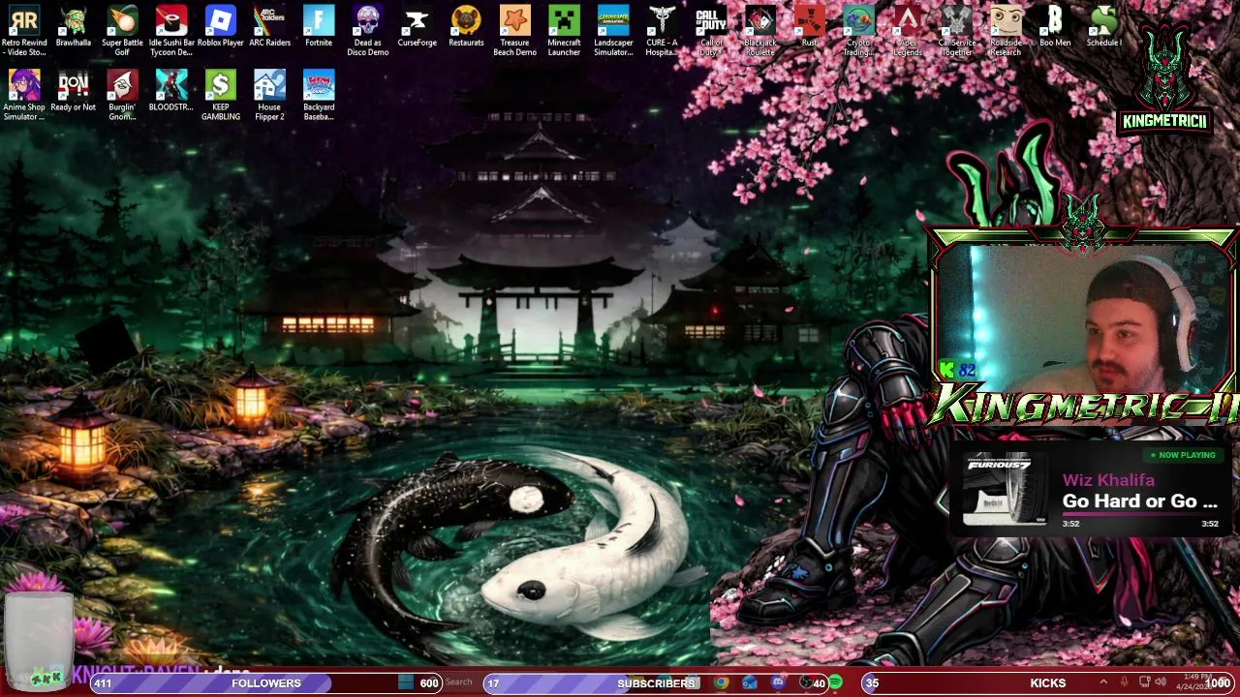Launch the Apex Legends shortcut
Screen dimensions: 1240x697
908,31
